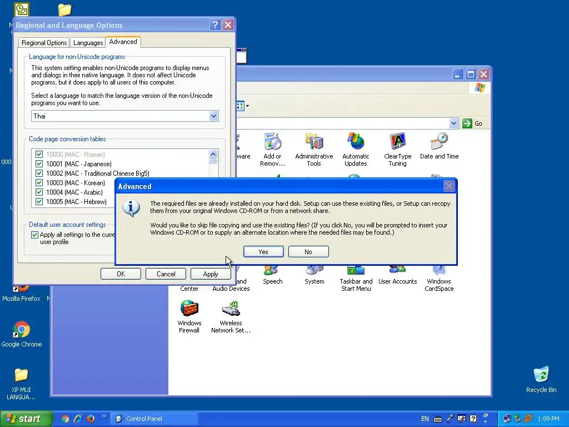The height and width of the screenshot is (427, 569).
Task: Open Automatic Updates icon
Action: pos(356,150)
